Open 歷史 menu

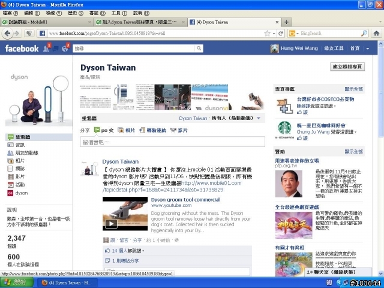pyautogui.click(x=76, y=13)
